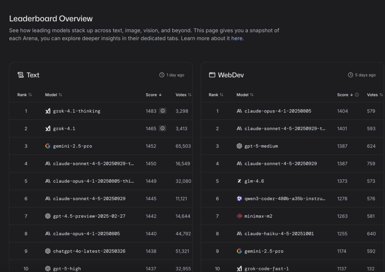Viewport: 385px width, 272px height.
Task: Open the WebDev arena heading
Action: tap(230, 75)
